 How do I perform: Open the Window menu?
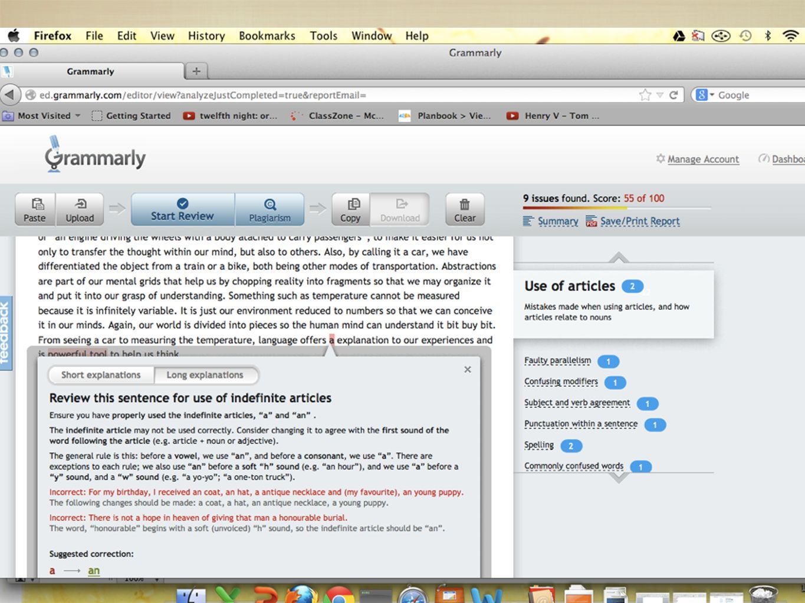372,35
